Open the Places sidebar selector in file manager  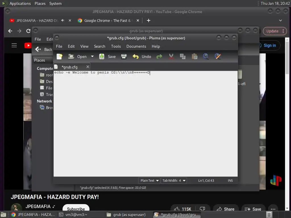(x=43, y=60)
